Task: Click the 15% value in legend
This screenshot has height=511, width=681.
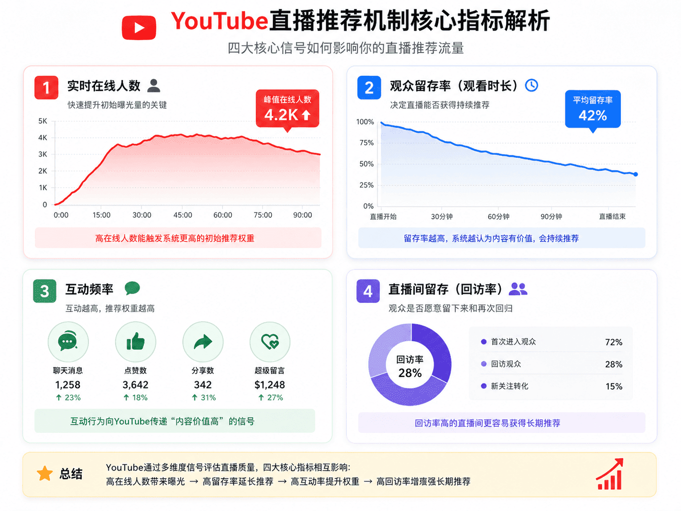Action: tap(614, 386)
